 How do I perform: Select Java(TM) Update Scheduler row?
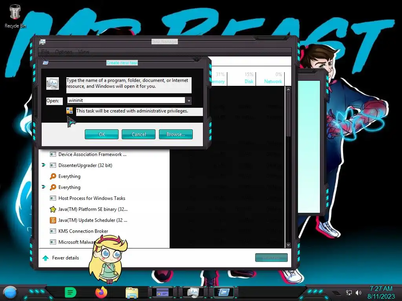104,220
